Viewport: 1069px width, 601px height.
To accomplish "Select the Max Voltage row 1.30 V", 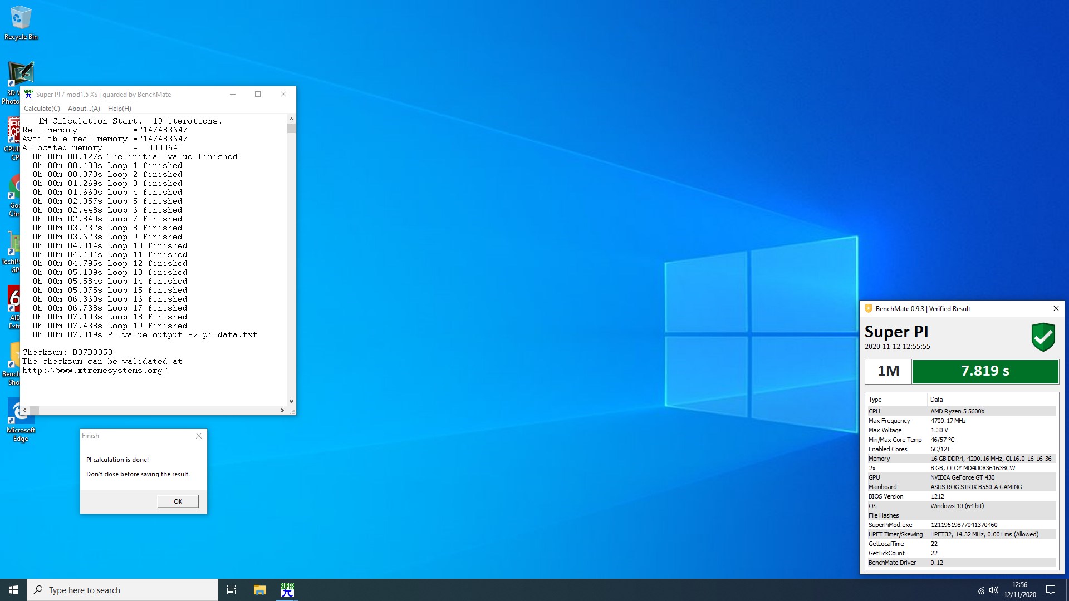I will pos(961,430).
